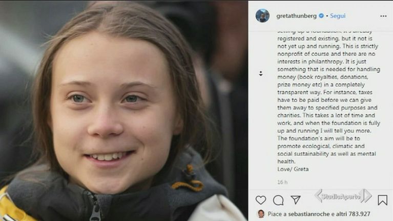The image size is (393, 221).
Task: Click the up-down arrows beside the caption
Action: click(x=260, y=73)
